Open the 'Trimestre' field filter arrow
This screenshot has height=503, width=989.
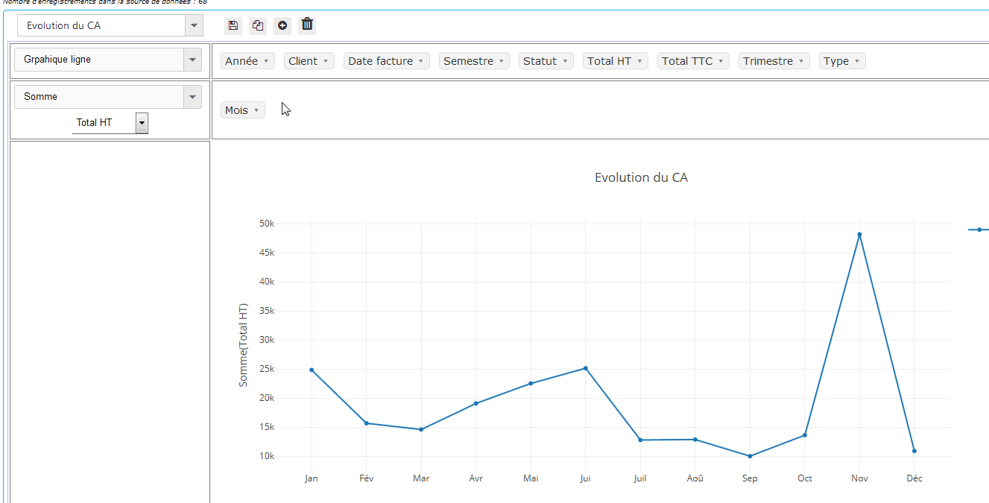click(x=801, y=62)
